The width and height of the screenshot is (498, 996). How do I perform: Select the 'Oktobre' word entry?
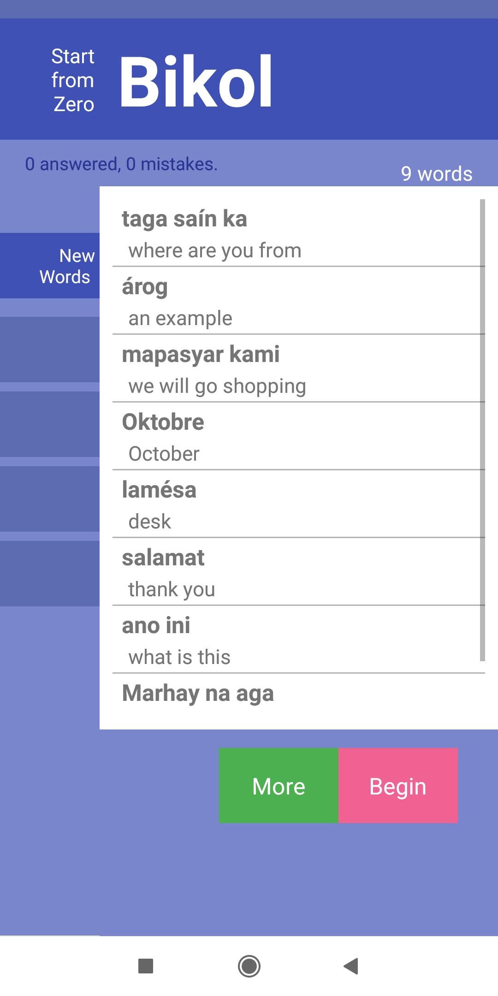click(298, 438)
